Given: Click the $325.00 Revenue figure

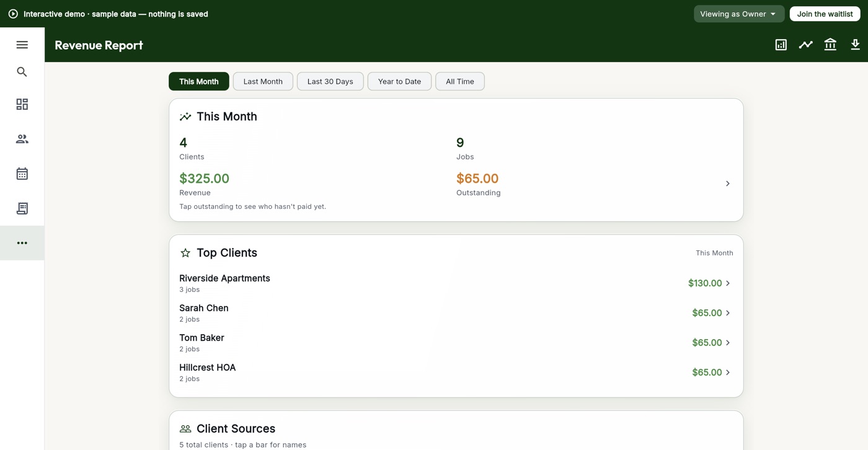Looking at the screenshot, I should click(x=204, y=179).
